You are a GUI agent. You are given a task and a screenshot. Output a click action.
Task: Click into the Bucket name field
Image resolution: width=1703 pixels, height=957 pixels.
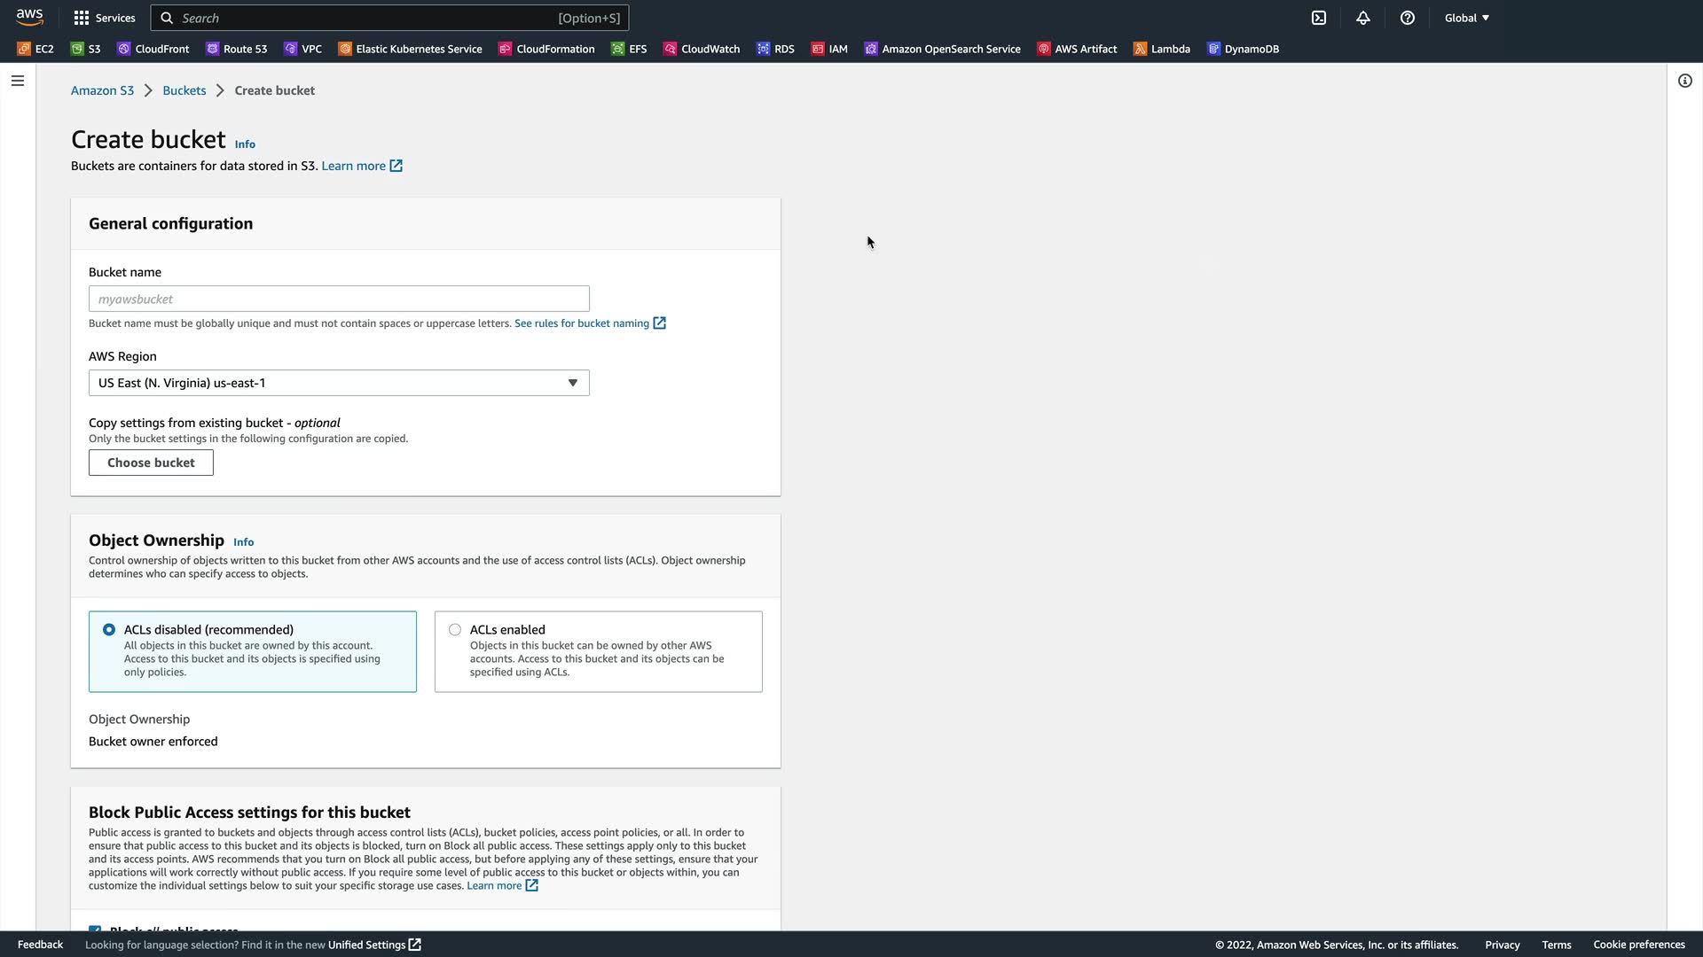pyautogui.click(x=339, y=299)
